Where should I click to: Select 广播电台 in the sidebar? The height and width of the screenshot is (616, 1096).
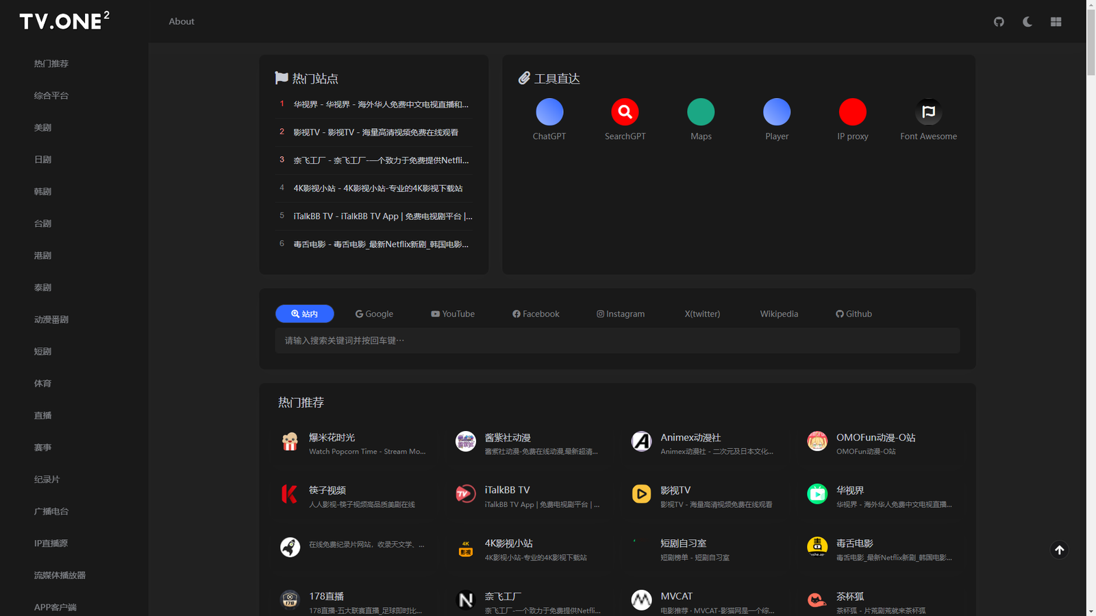click(51, 511)
